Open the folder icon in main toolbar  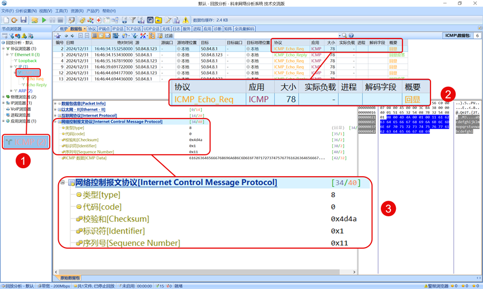coord(34,20)
